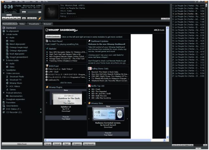Open the Hoogst gewaardeerd view icon
This screenshot has width=209, height=150.
coord(7,57)
